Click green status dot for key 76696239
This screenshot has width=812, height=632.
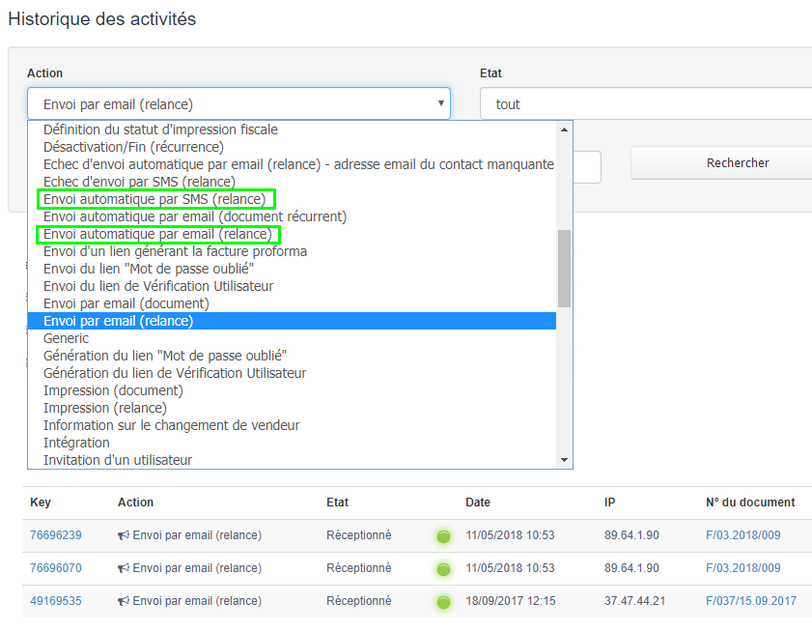(x=443, y=536)
